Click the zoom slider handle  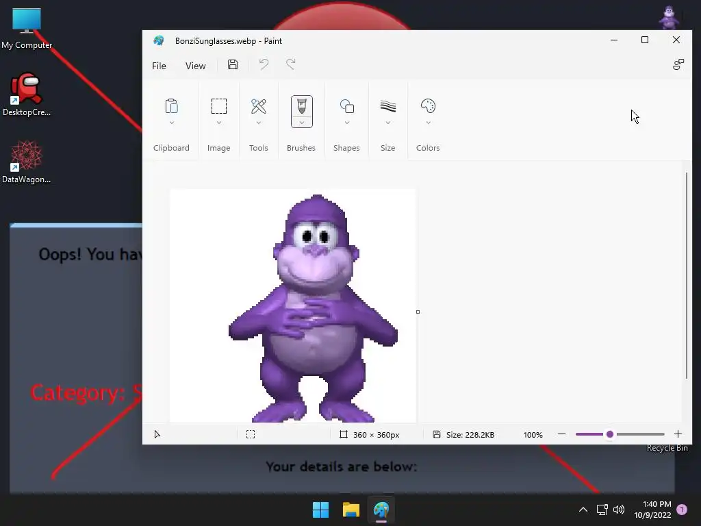tap(610, 434)
